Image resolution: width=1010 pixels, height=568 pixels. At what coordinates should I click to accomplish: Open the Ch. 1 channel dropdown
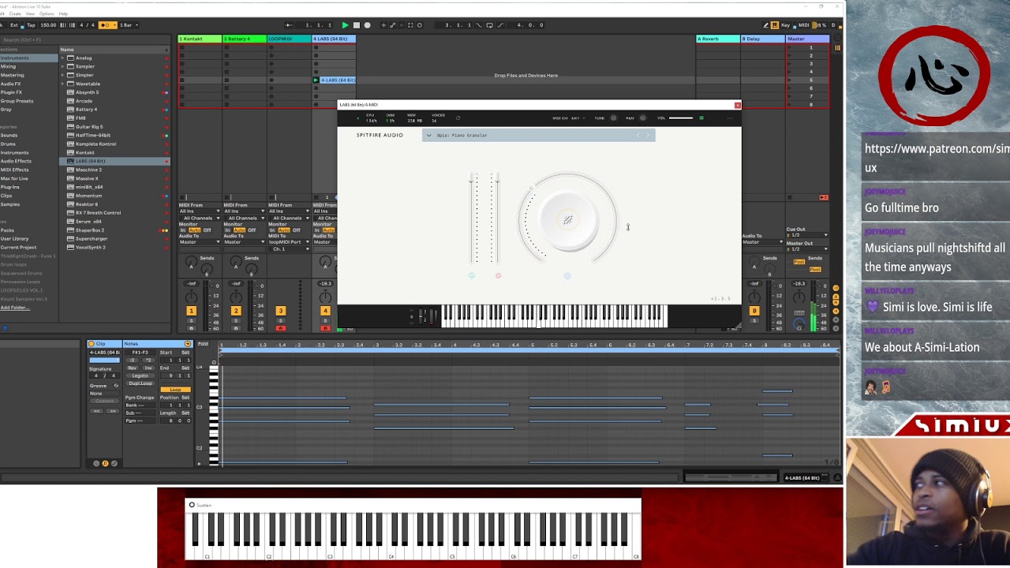(x=290, y=249)
